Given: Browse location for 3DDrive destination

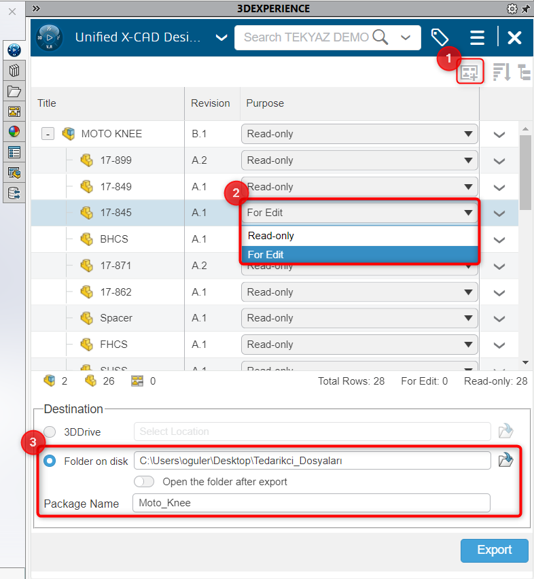Looking at the screenshot, I should (x=505, y=431).
